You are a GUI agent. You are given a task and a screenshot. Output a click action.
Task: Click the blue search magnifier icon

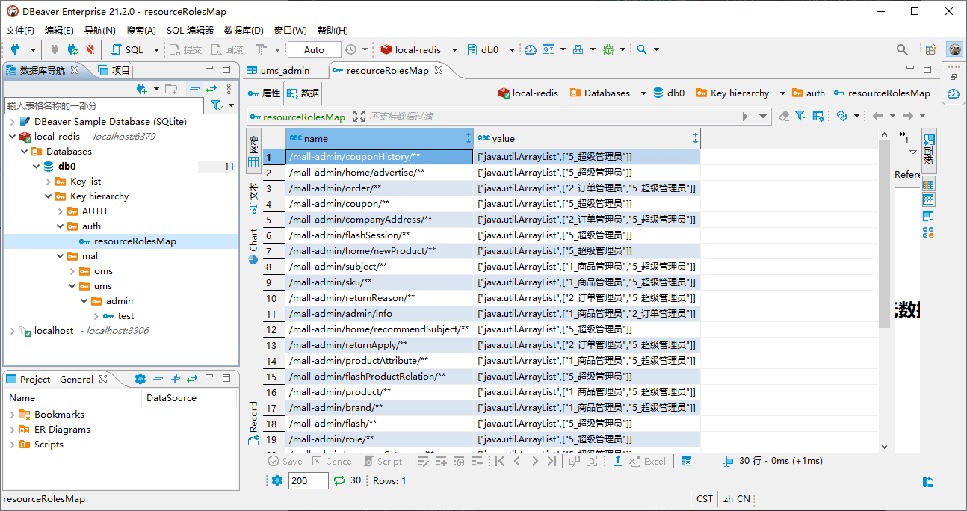click(x=641, y=49)
